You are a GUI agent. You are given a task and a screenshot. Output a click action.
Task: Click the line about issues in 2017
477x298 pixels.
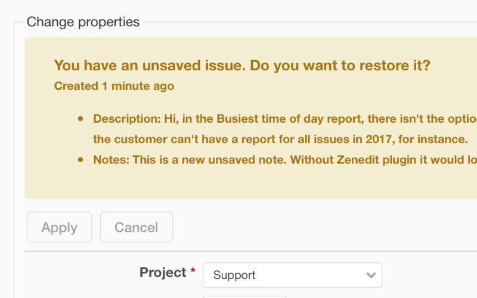click(280, 139)
